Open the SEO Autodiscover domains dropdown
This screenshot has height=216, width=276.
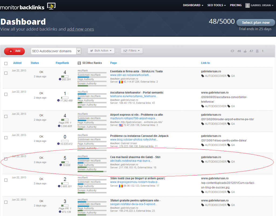(56, 51)
